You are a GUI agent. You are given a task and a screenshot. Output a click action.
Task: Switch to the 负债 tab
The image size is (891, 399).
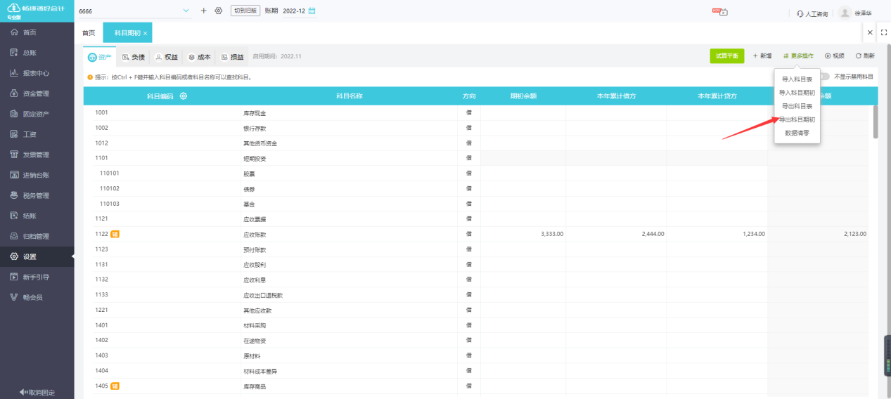(134, 57)
